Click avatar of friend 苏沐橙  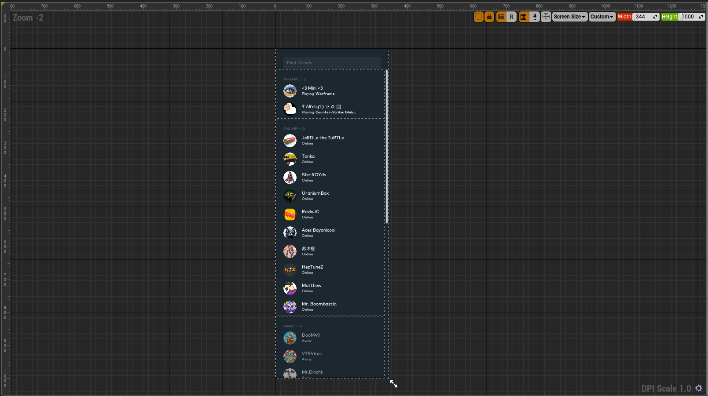click(290, 251)
